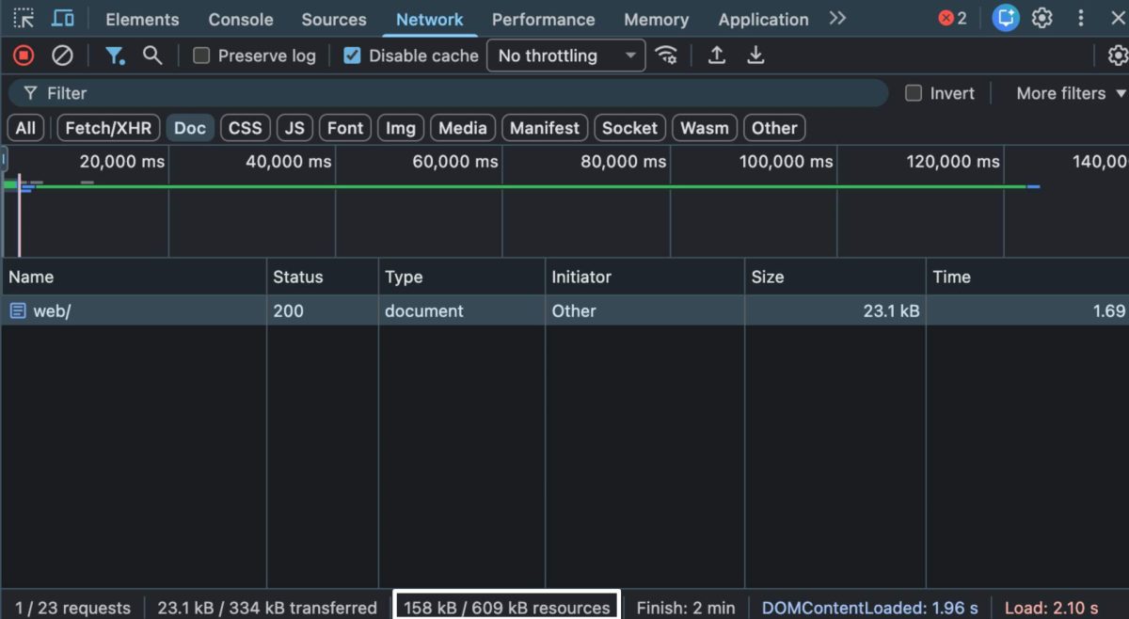Open the No throttling dropdown
Viewport: 1129px width, 619px height.
point(566,56)
